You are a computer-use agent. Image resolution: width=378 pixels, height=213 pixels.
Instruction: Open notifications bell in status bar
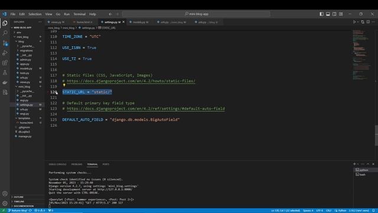(x=373, y=211)
